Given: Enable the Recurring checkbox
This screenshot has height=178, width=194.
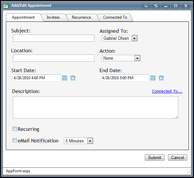Looking at the screenshot, I should (14, 129).
